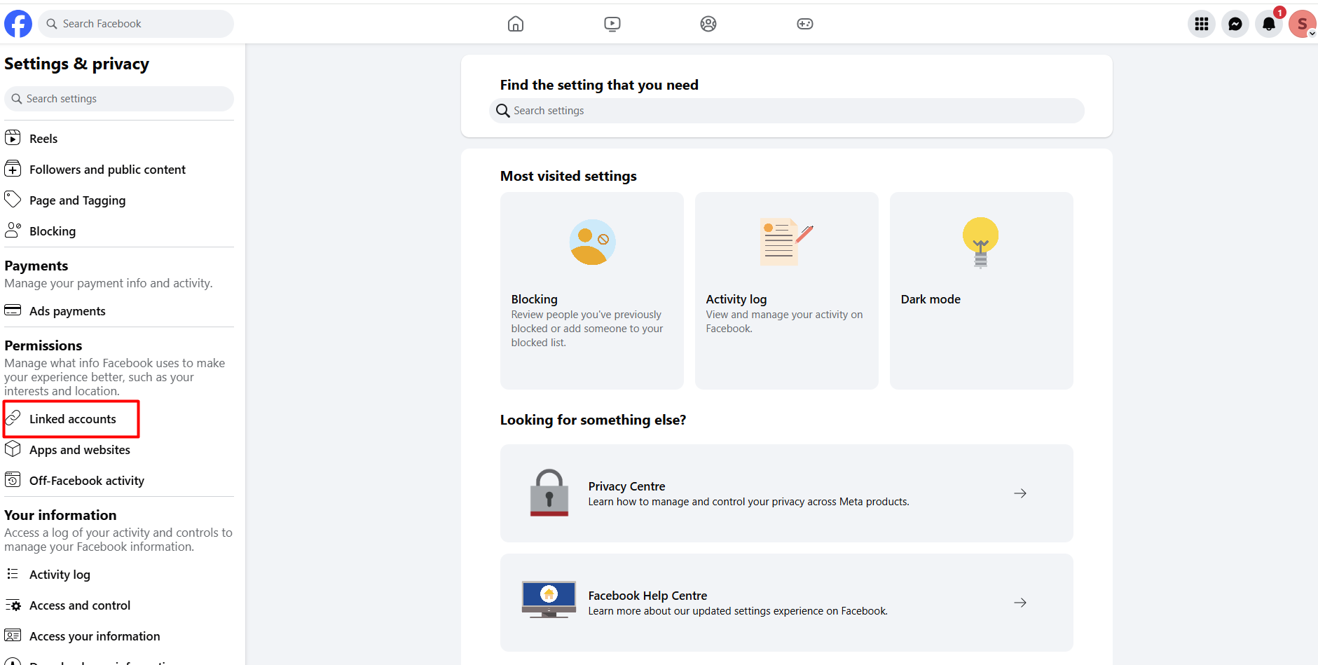The width and height of the screenshot is (1318, 665).
Task: Click the sidebar Activity log list icon
Action: click(x=13, y=574)
